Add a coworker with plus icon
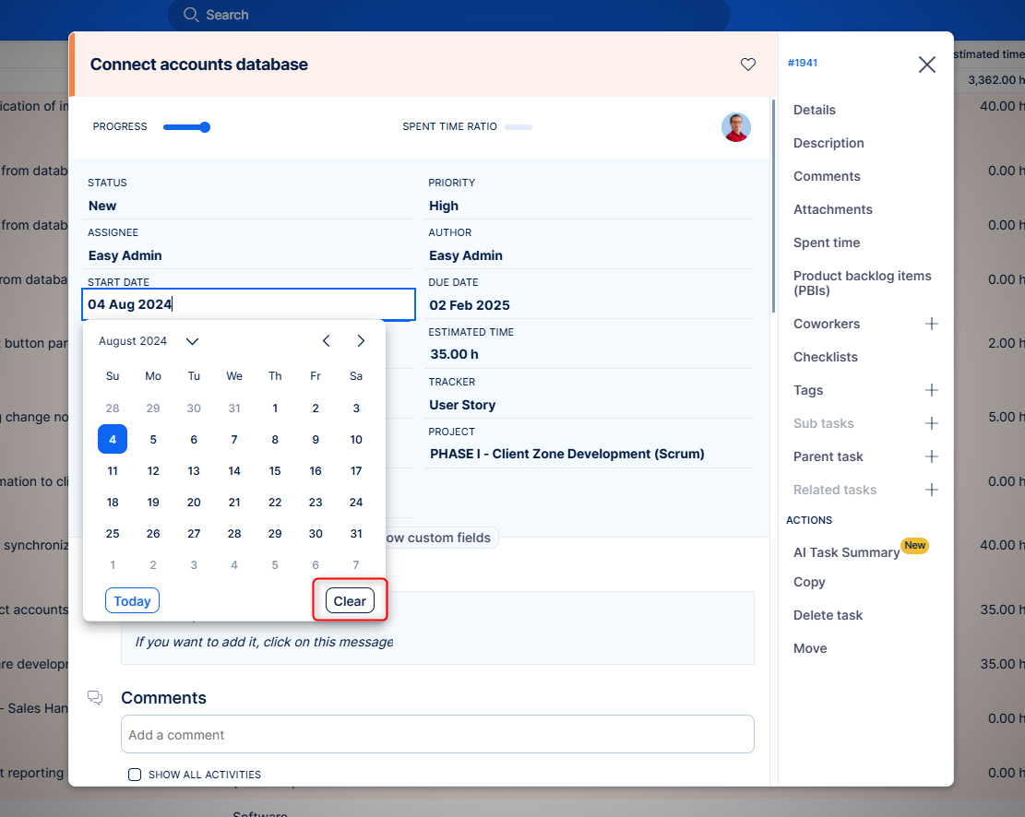This screenshot has width=1025, height=817. (x=931, y=324)
